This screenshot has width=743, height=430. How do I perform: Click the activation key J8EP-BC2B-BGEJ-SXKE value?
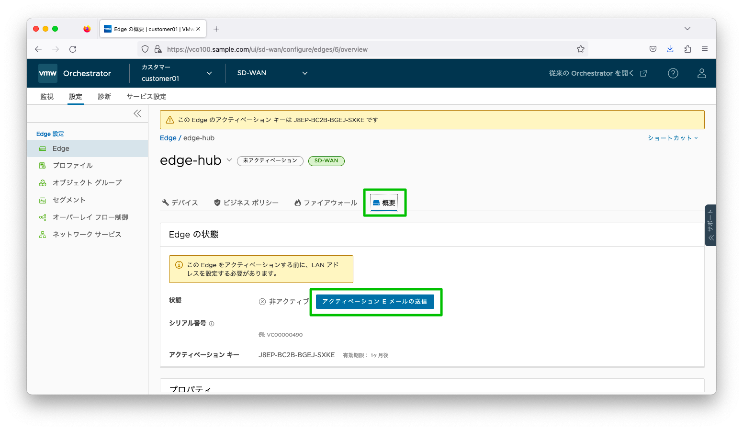tap(296, 355)
